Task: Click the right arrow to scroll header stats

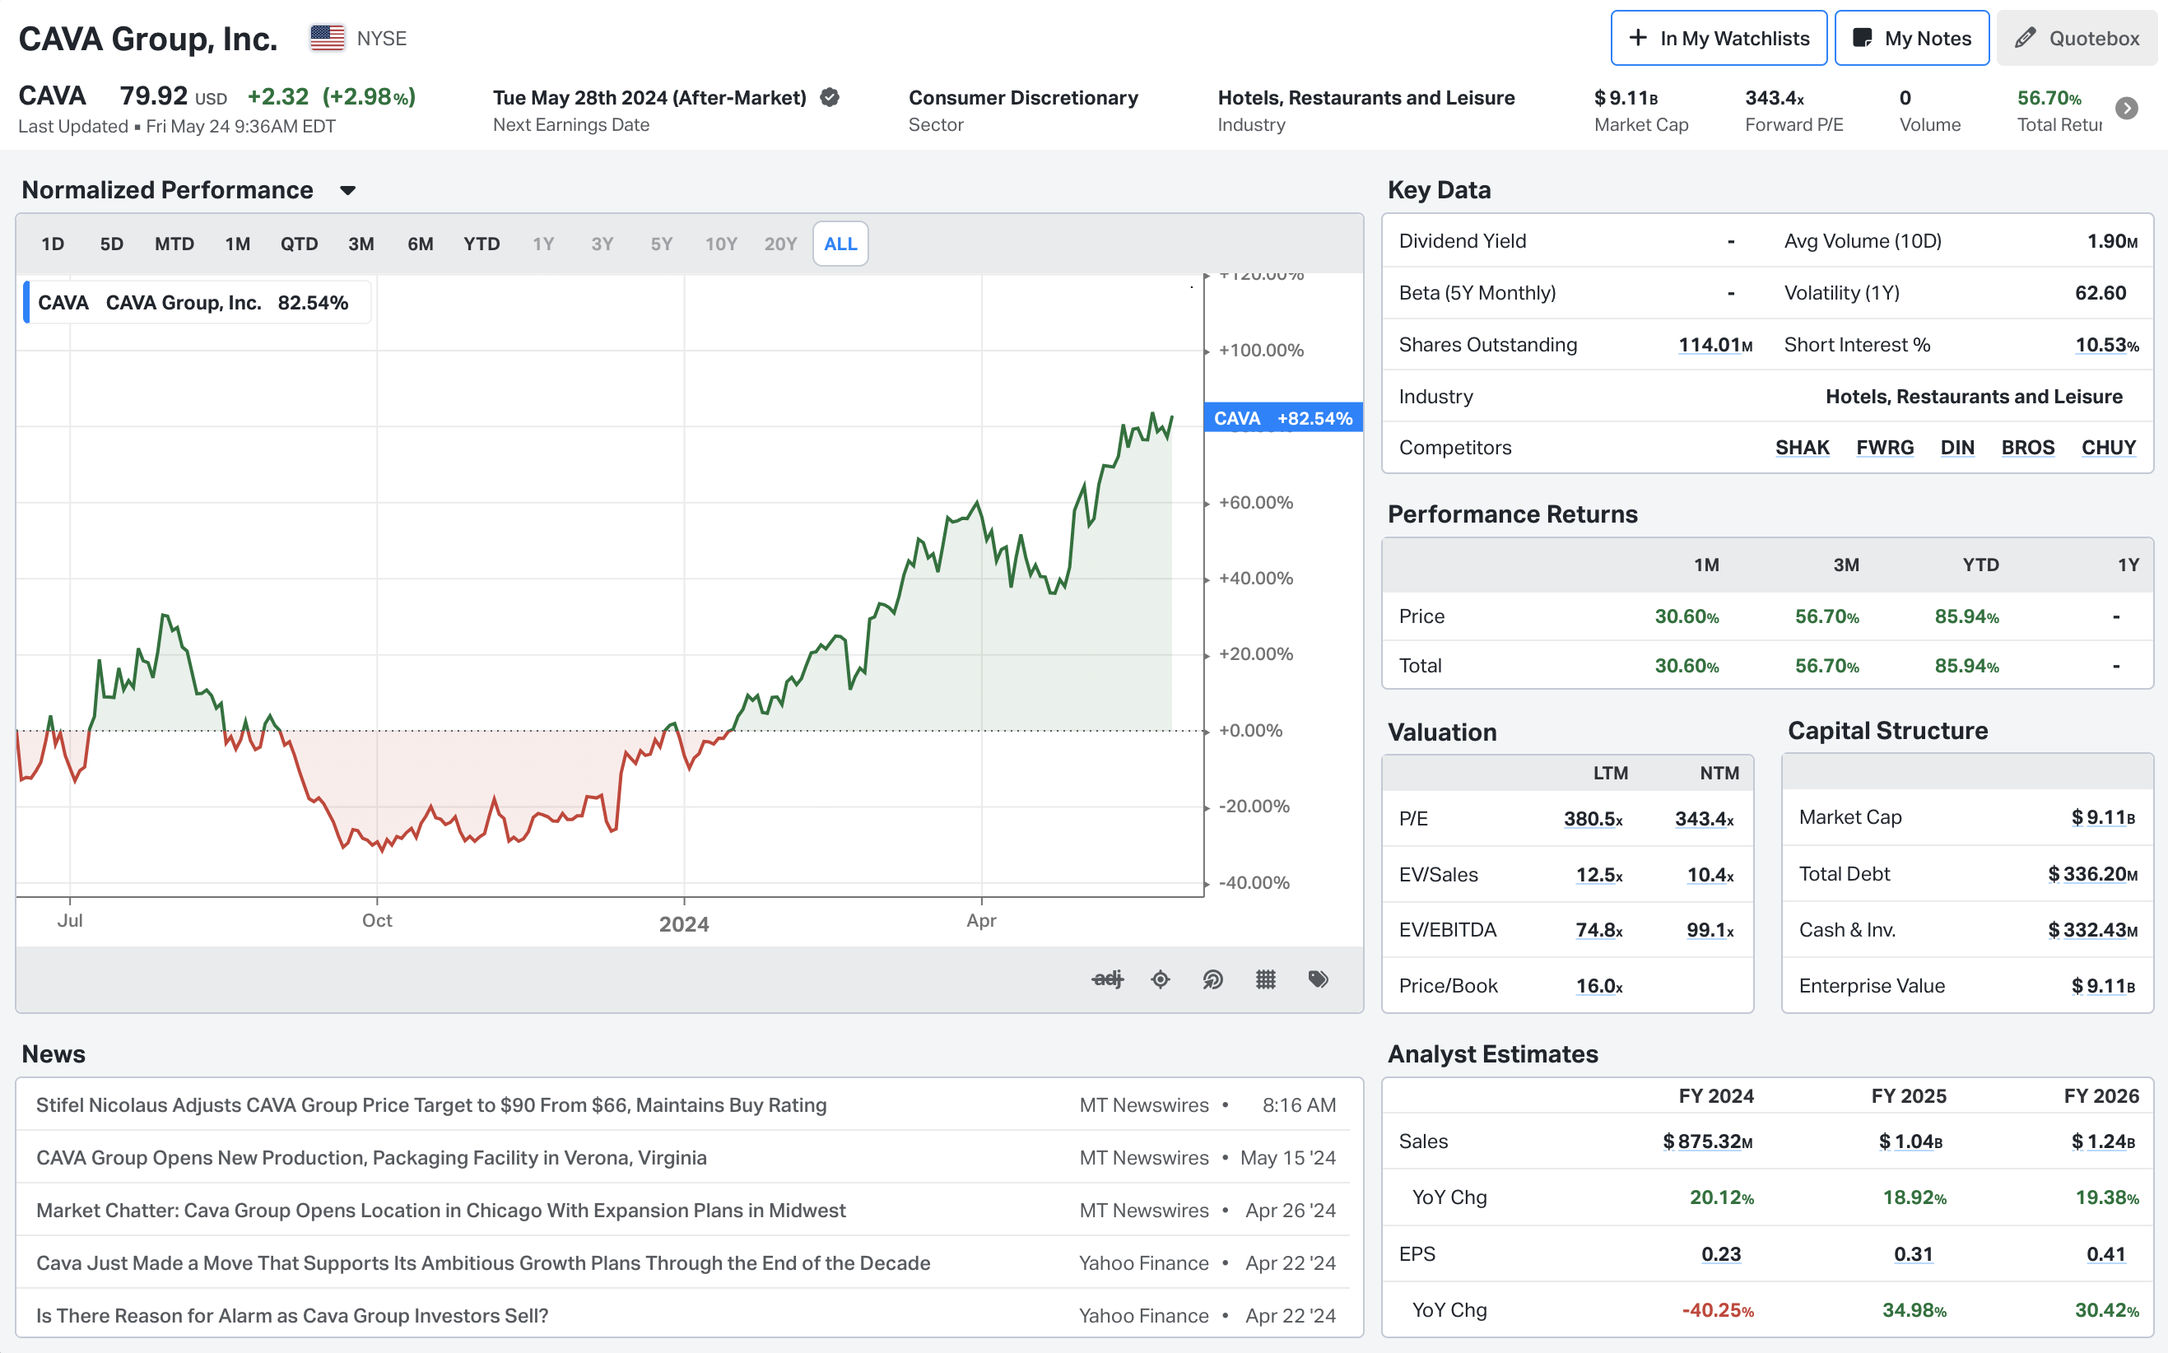Action: tap(2126, 109)
